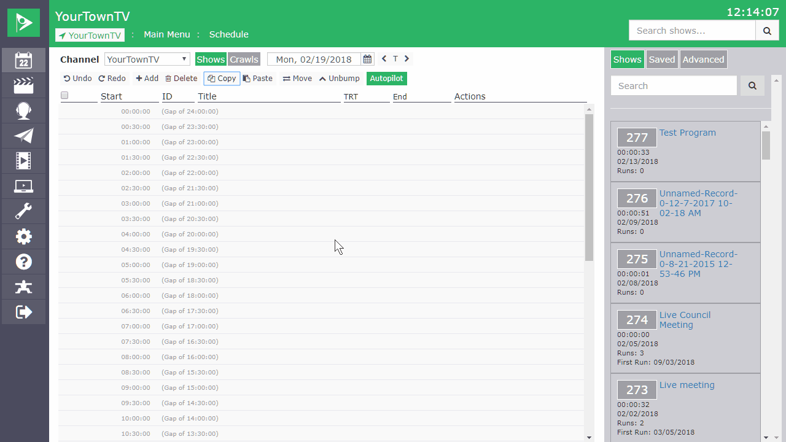The height and width of the screenshot is (442, 786).
Task: Open the laptop monitor sidebar icon
Action: click(x=23, y=186)
